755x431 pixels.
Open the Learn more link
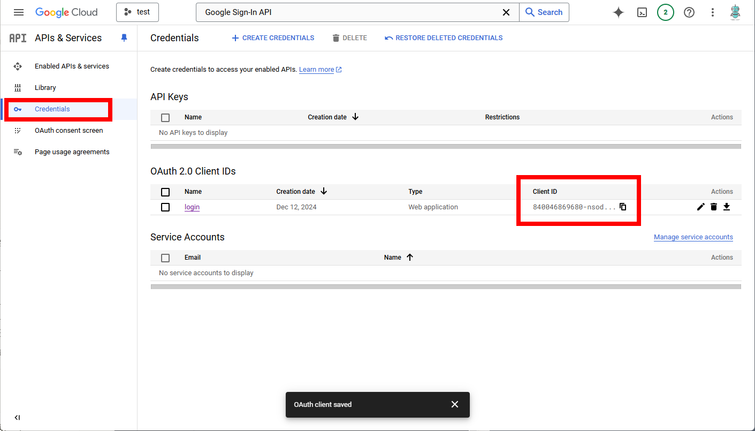coord(321,70)
